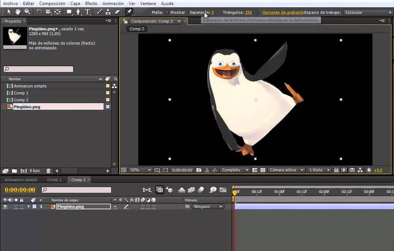The image size is (394, 251).
Task: Select the Clone Stamp tool
Action: (x=108, y=12)
